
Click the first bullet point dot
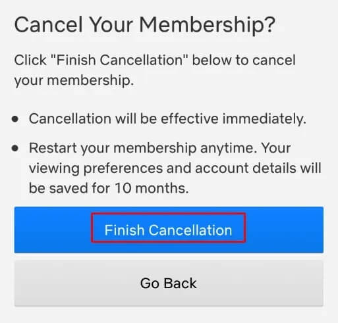(15, 119)
